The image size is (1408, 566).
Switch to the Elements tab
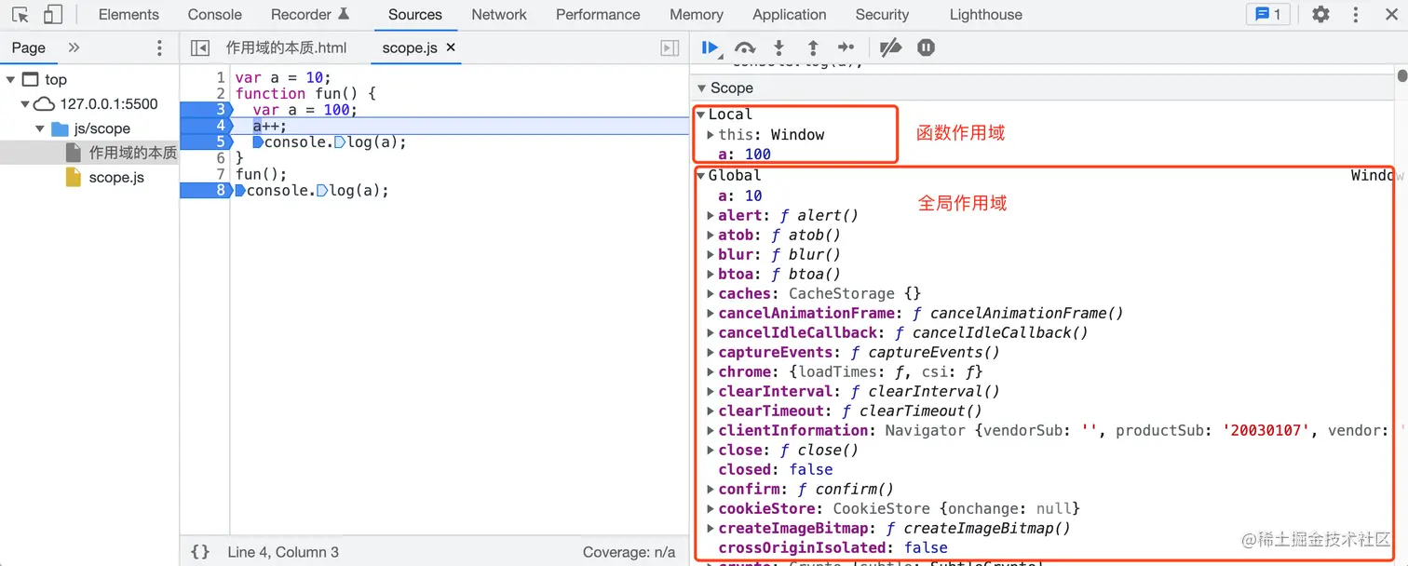[129, 15]
